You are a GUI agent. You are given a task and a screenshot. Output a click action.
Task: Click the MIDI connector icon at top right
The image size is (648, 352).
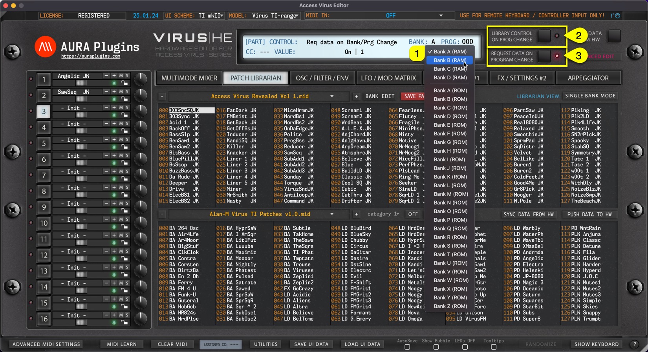(x=617, y=16)
